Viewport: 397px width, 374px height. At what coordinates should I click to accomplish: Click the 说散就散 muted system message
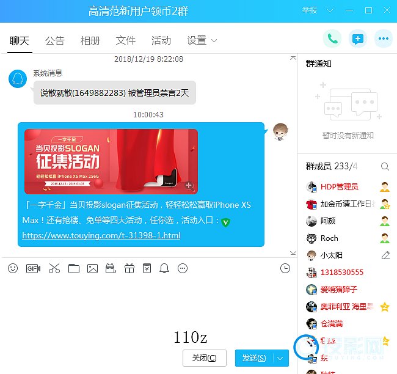pos(115,93)
